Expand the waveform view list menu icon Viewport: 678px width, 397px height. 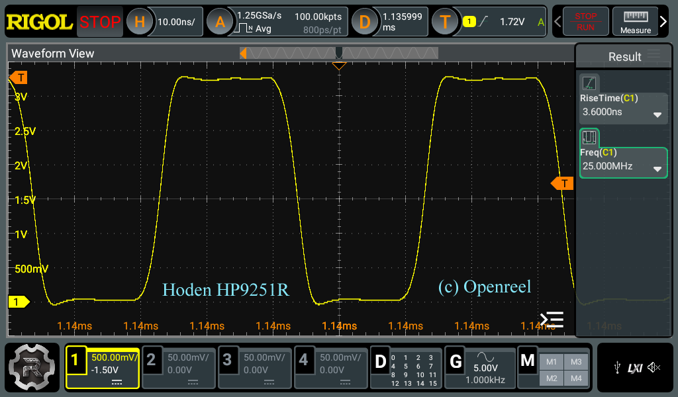pyautogui.click(x=552, y=320)
